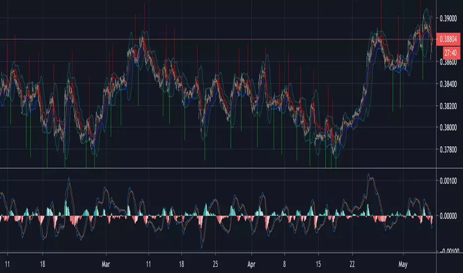Click the countdown timer label 27:40
This screenshot has width=463, height=273.
coord(452,53)
